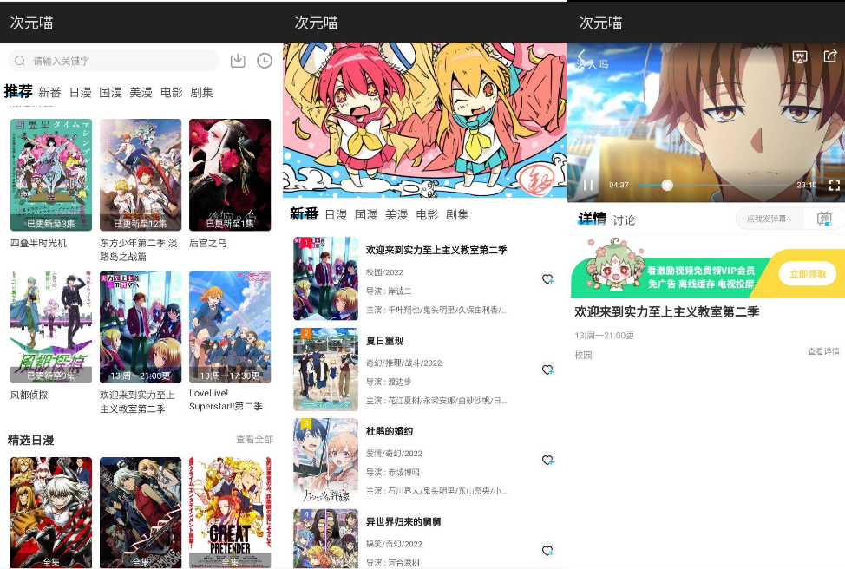The image size is (845, 569).
Task: Share video using share icon
Action: tap(830, 56)
